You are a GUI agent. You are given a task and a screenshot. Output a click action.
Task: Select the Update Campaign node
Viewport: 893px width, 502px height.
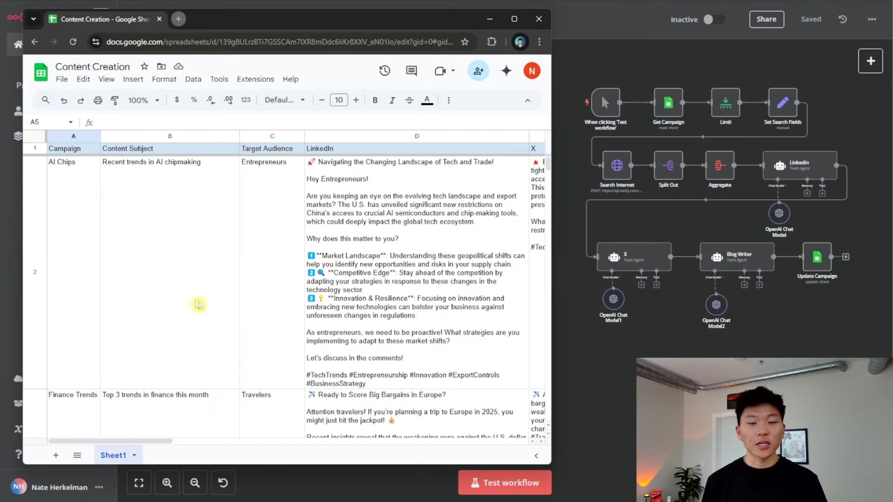point(817,257)
